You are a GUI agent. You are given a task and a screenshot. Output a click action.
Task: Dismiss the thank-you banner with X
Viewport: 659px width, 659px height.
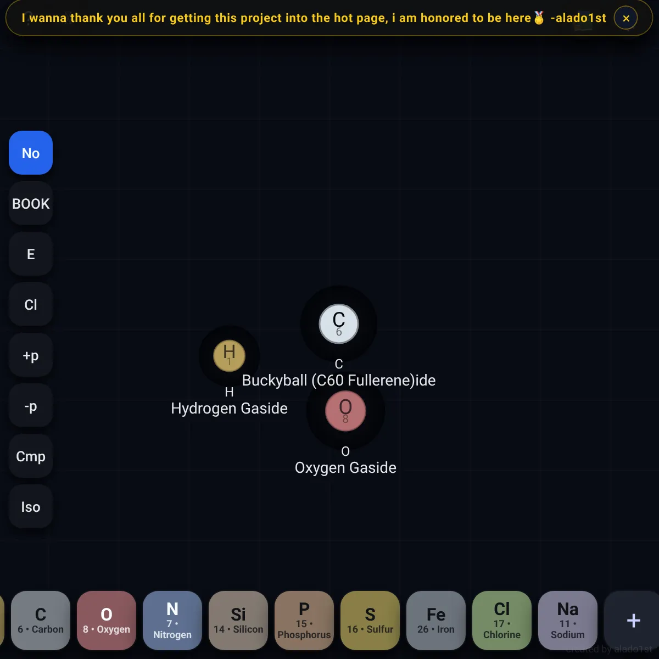(626, 18)
